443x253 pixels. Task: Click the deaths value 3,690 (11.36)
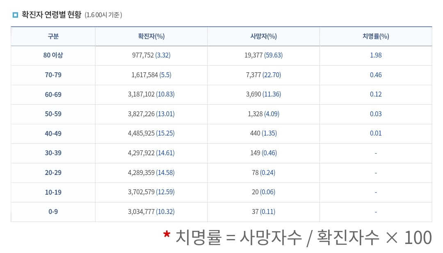pyautogui.click(x=263, y=94)
